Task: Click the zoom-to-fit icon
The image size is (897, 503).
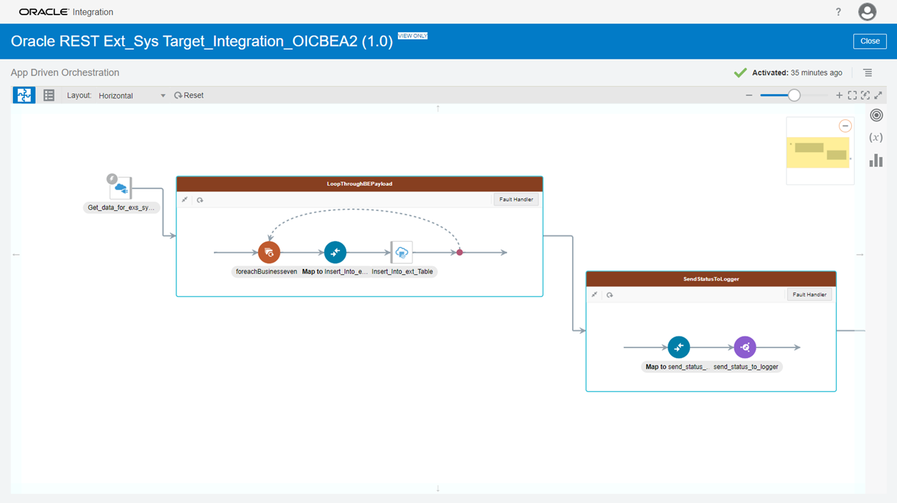Action: [x=852, y=95]
